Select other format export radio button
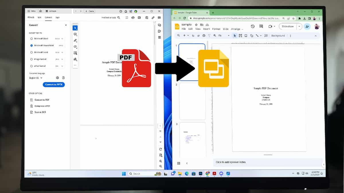The image size is (344, 193). pyautogui.click(x=32, y=66)
